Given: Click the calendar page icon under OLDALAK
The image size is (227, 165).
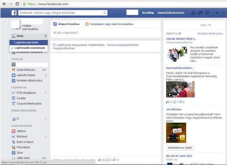Looking at the screenshot, I should point(14,64).
